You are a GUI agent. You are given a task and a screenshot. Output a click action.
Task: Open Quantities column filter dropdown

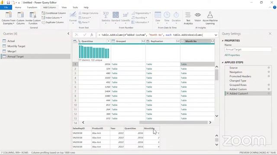coord(109,41)
